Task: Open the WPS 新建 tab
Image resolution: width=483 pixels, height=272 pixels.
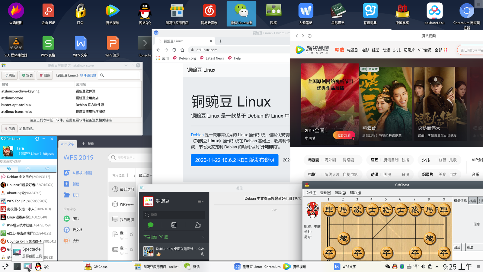Action: tap(88, 144)
